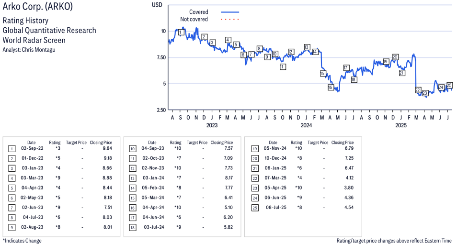This screenshot has width=457, height=244.
Task: Click the 2023 year label on axis
Action: (x=212, y=125)
